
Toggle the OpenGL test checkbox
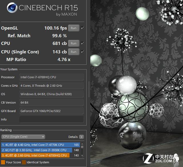pos(82,28)
